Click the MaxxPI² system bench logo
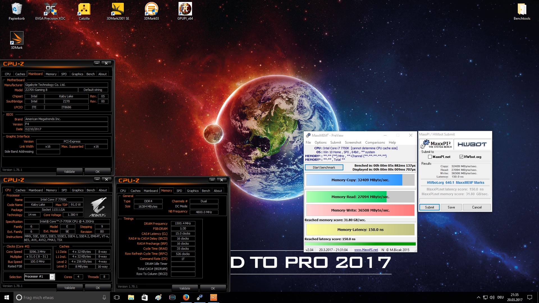 tap(436, 144)
